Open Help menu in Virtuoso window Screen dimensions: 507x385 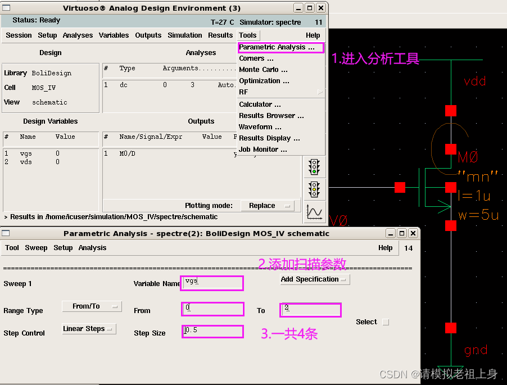[x=313, y=35]
